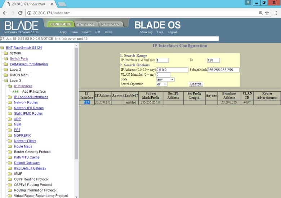Open the Help link
Screen dimensions: 281x198
click(160, 32)
